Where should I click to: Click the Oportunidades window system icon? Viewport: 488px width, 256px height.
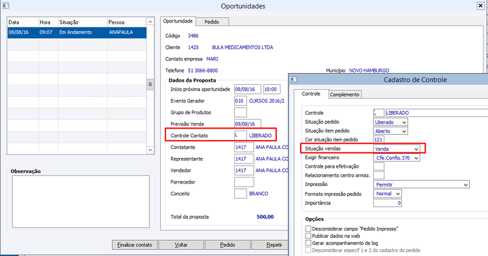pyautogui.click(x=5, y=5)
